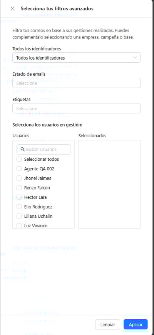154x335 pixels.
Task: Enable the Renzo Falcón checkbox
Action: (x=19, y=188)
